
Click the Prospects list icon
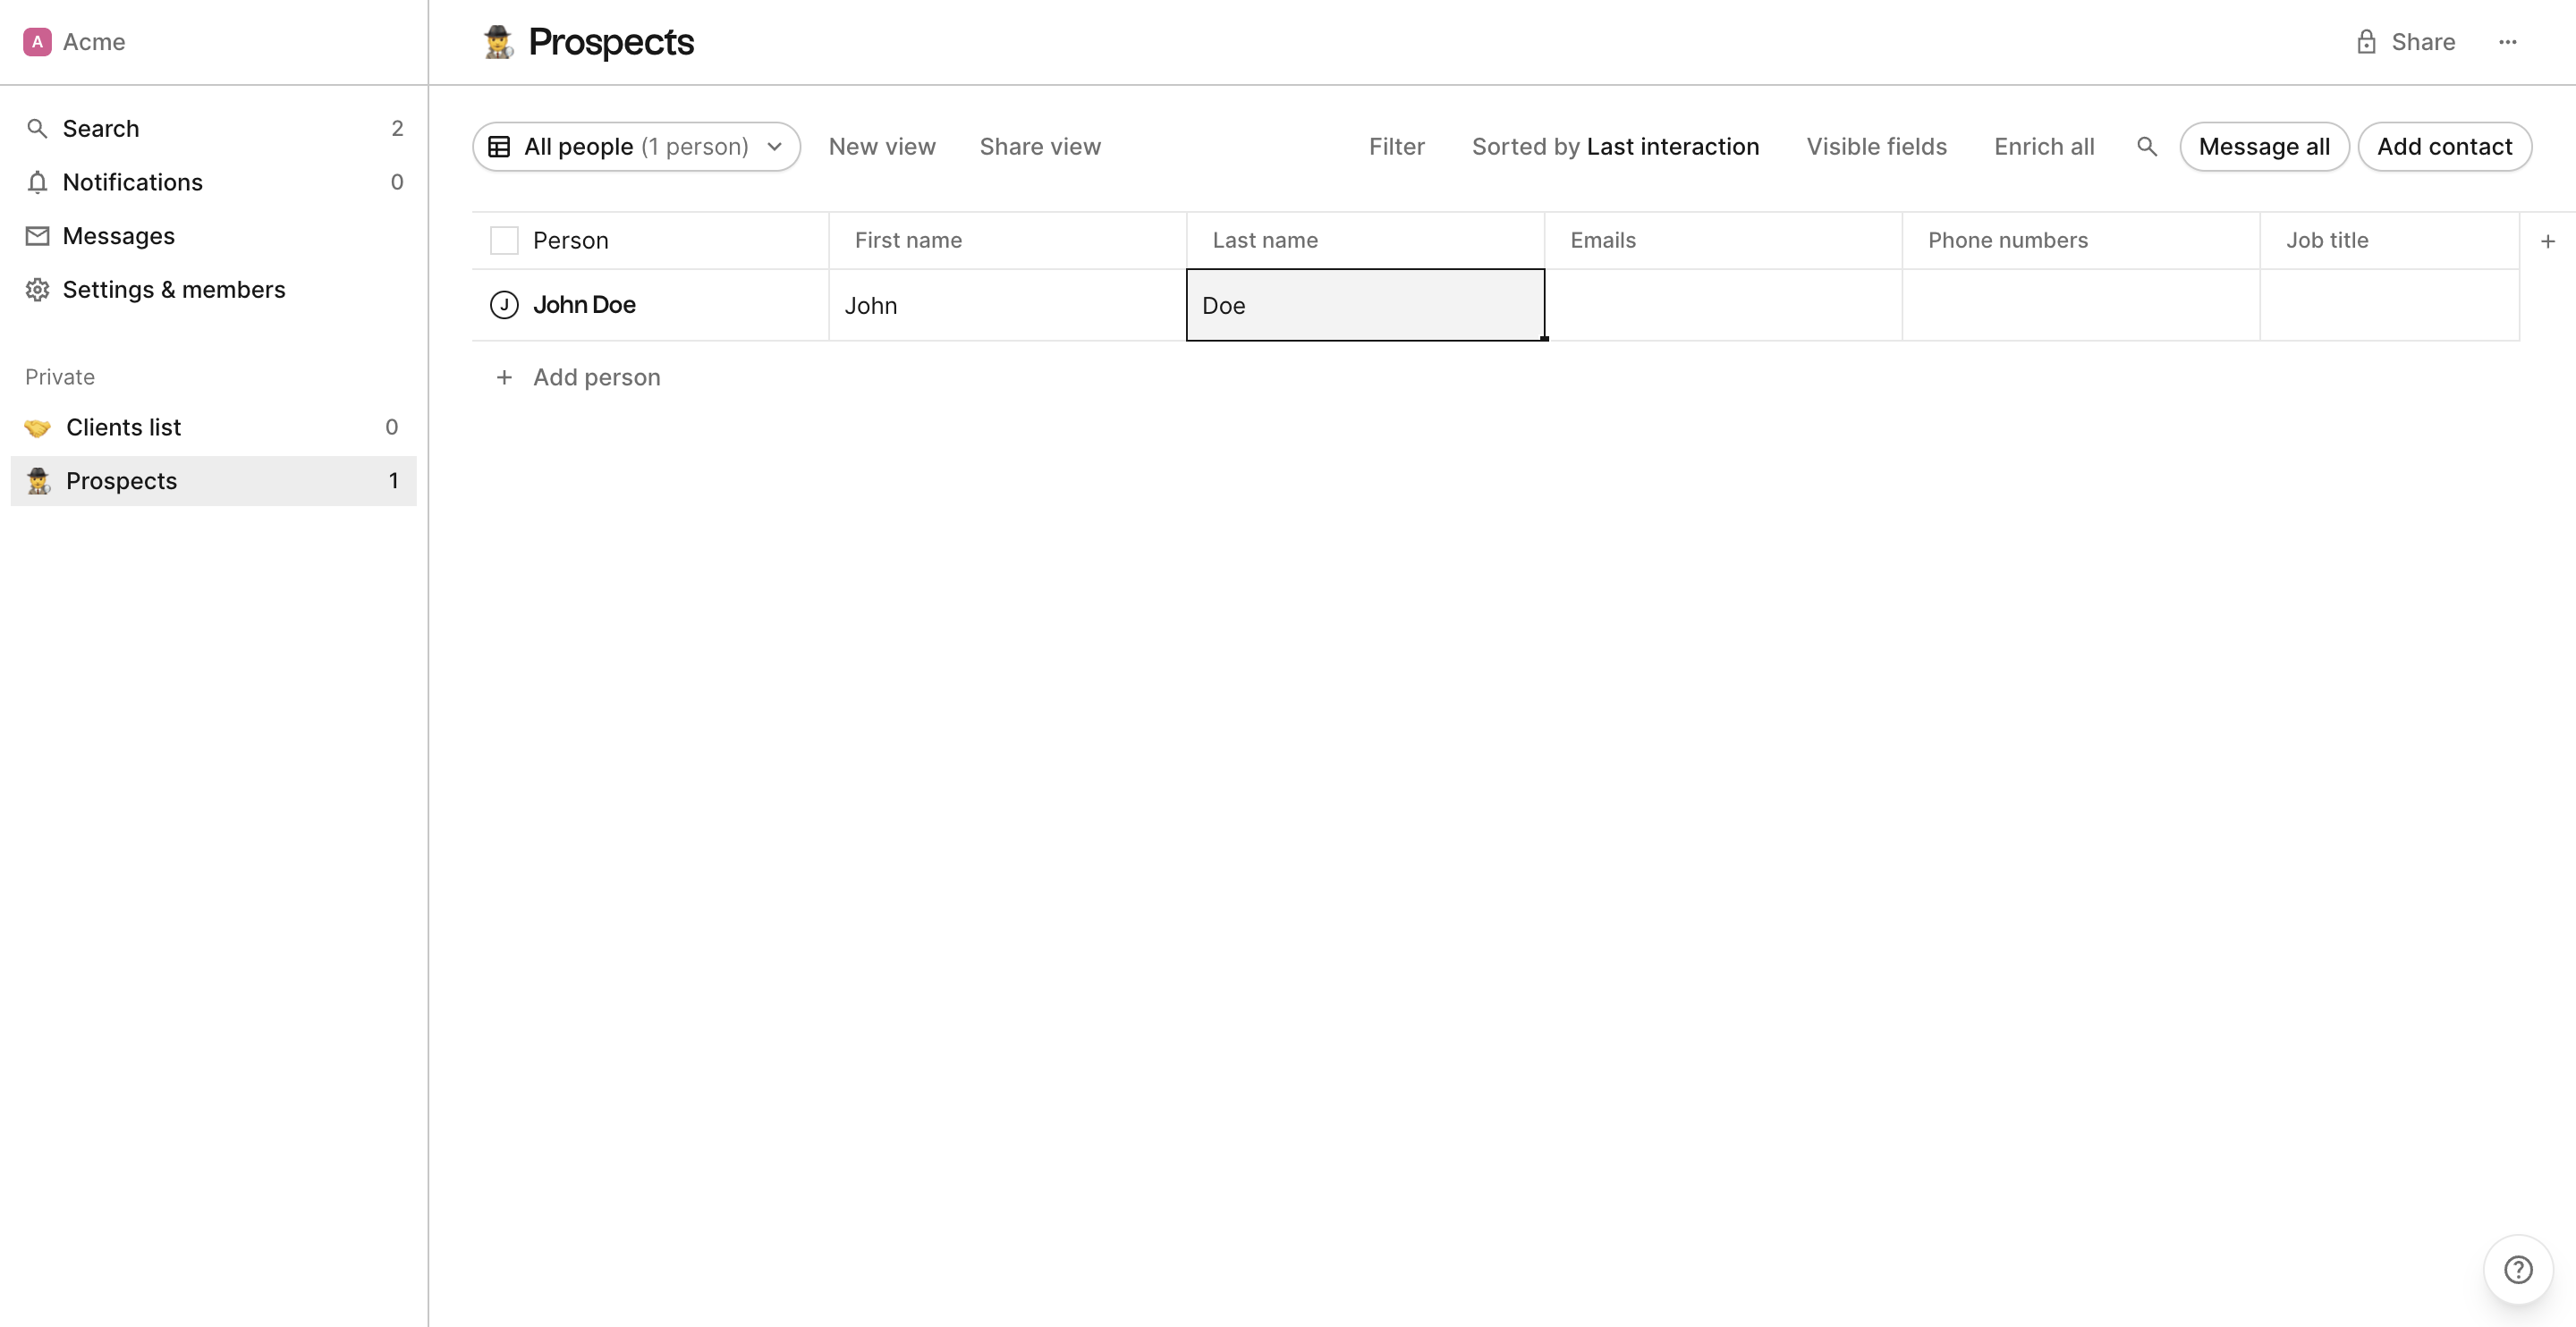(x=38, y=481)
